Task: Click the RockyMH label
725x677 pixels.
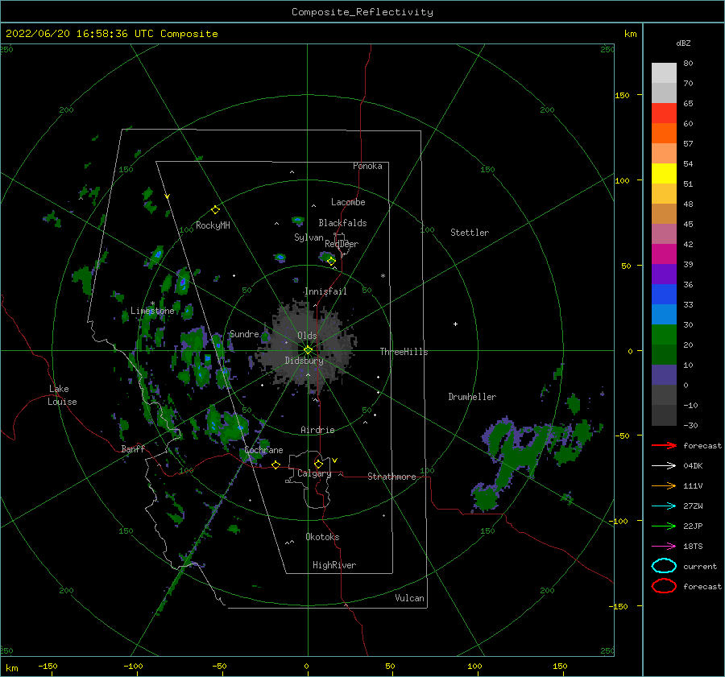Action: coord(213,225)
